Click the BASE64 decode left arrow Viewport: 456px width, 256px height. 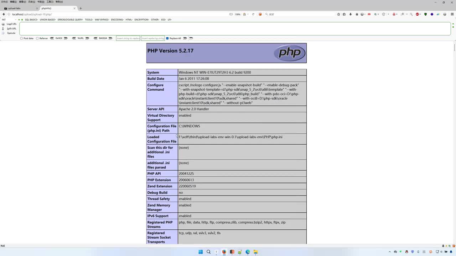[x=95, y=38]
